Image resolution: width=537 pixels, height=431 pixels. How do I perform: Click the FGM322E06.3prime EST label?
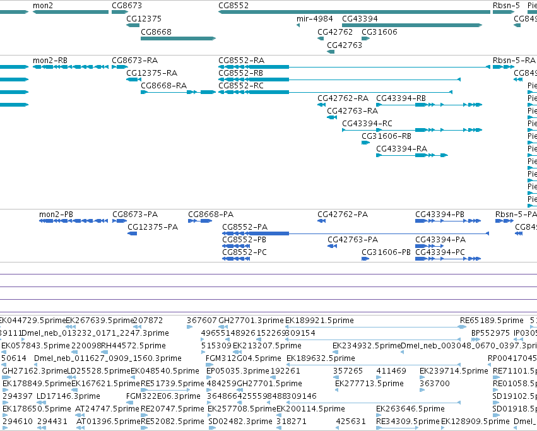click(163, 396)
